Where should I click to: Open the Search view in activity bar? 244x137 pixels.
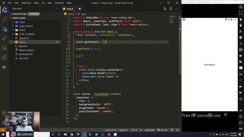4,19
